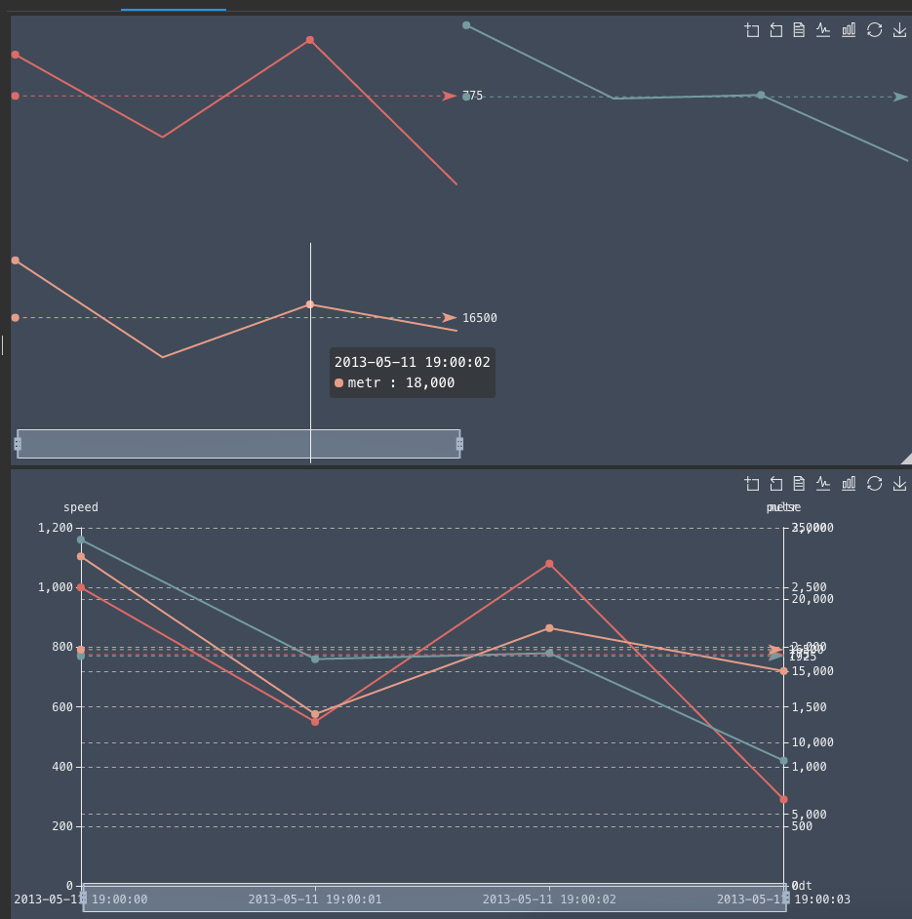Activate area zoom tool in top chart
Viewport: 912px width, 919px height.
pos(751,30)
